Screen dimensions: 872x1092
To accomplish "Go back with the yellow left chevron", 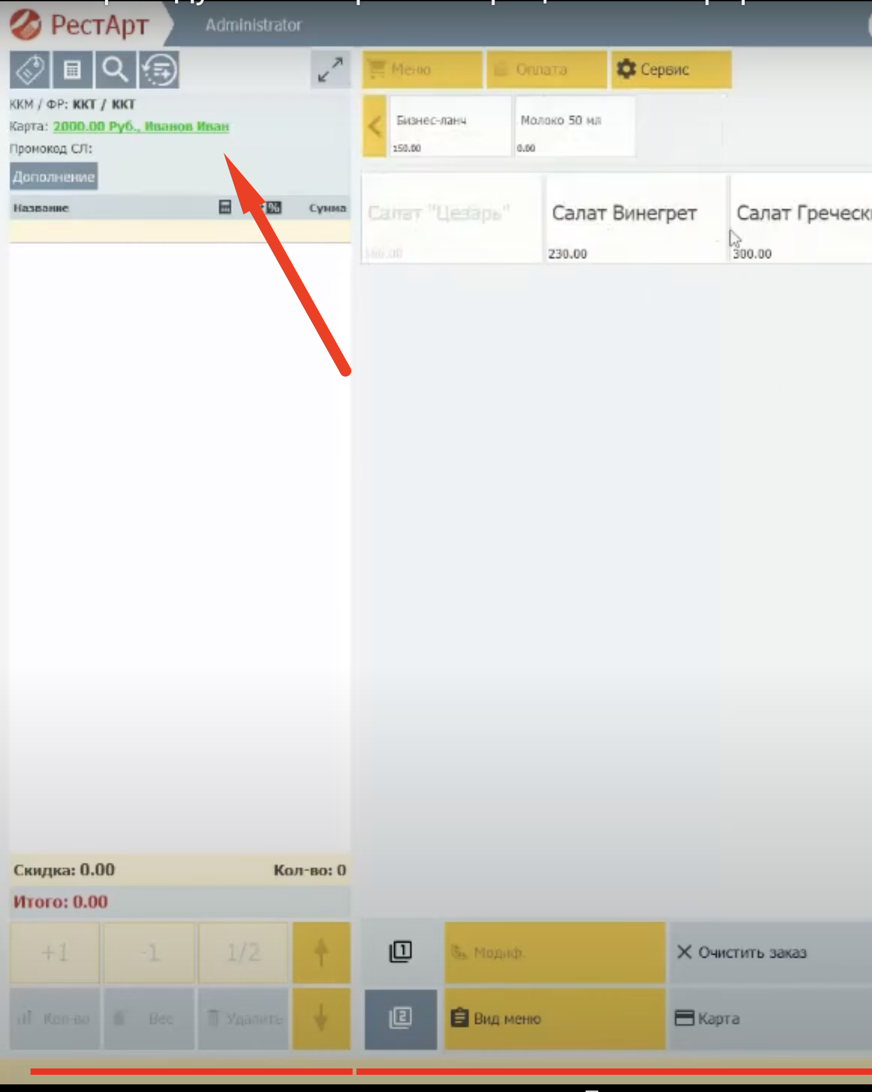I will pyautogui.click(x=374, y=126).
